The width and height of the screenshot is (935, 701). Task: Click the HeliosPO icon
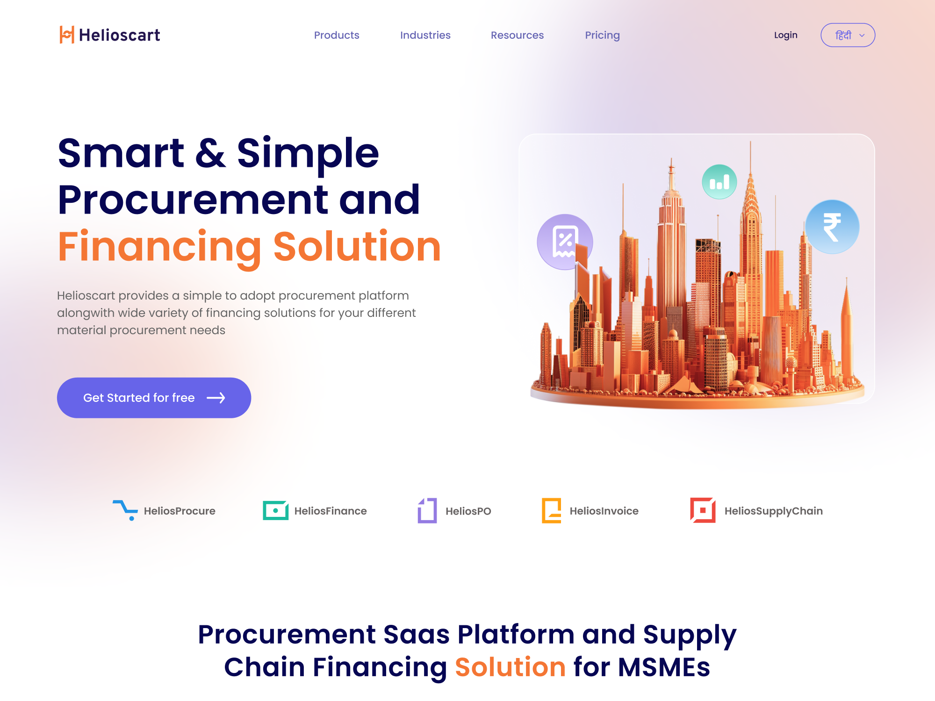(x=426, y=509)
